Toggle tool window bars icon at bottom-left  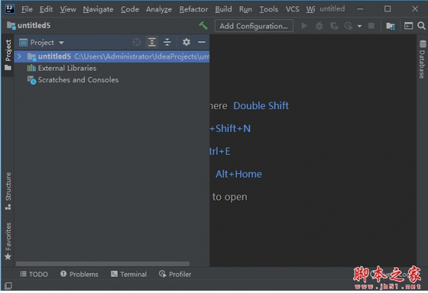(x=8, y=286)
